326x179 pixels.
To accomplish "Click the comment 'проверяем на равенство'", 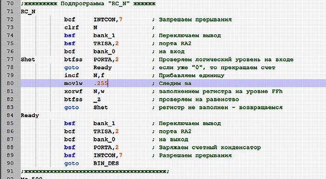I will (199, 99).
